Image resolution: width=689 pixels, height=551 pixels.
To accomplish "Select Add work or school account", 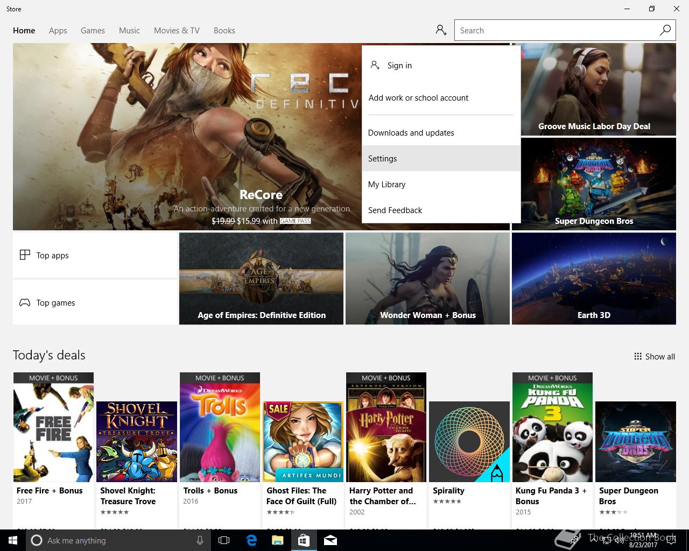I will click(441, 97).
